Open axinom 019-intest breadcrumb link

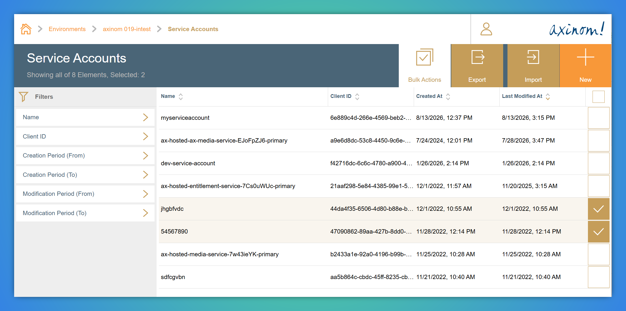[127, 29]
